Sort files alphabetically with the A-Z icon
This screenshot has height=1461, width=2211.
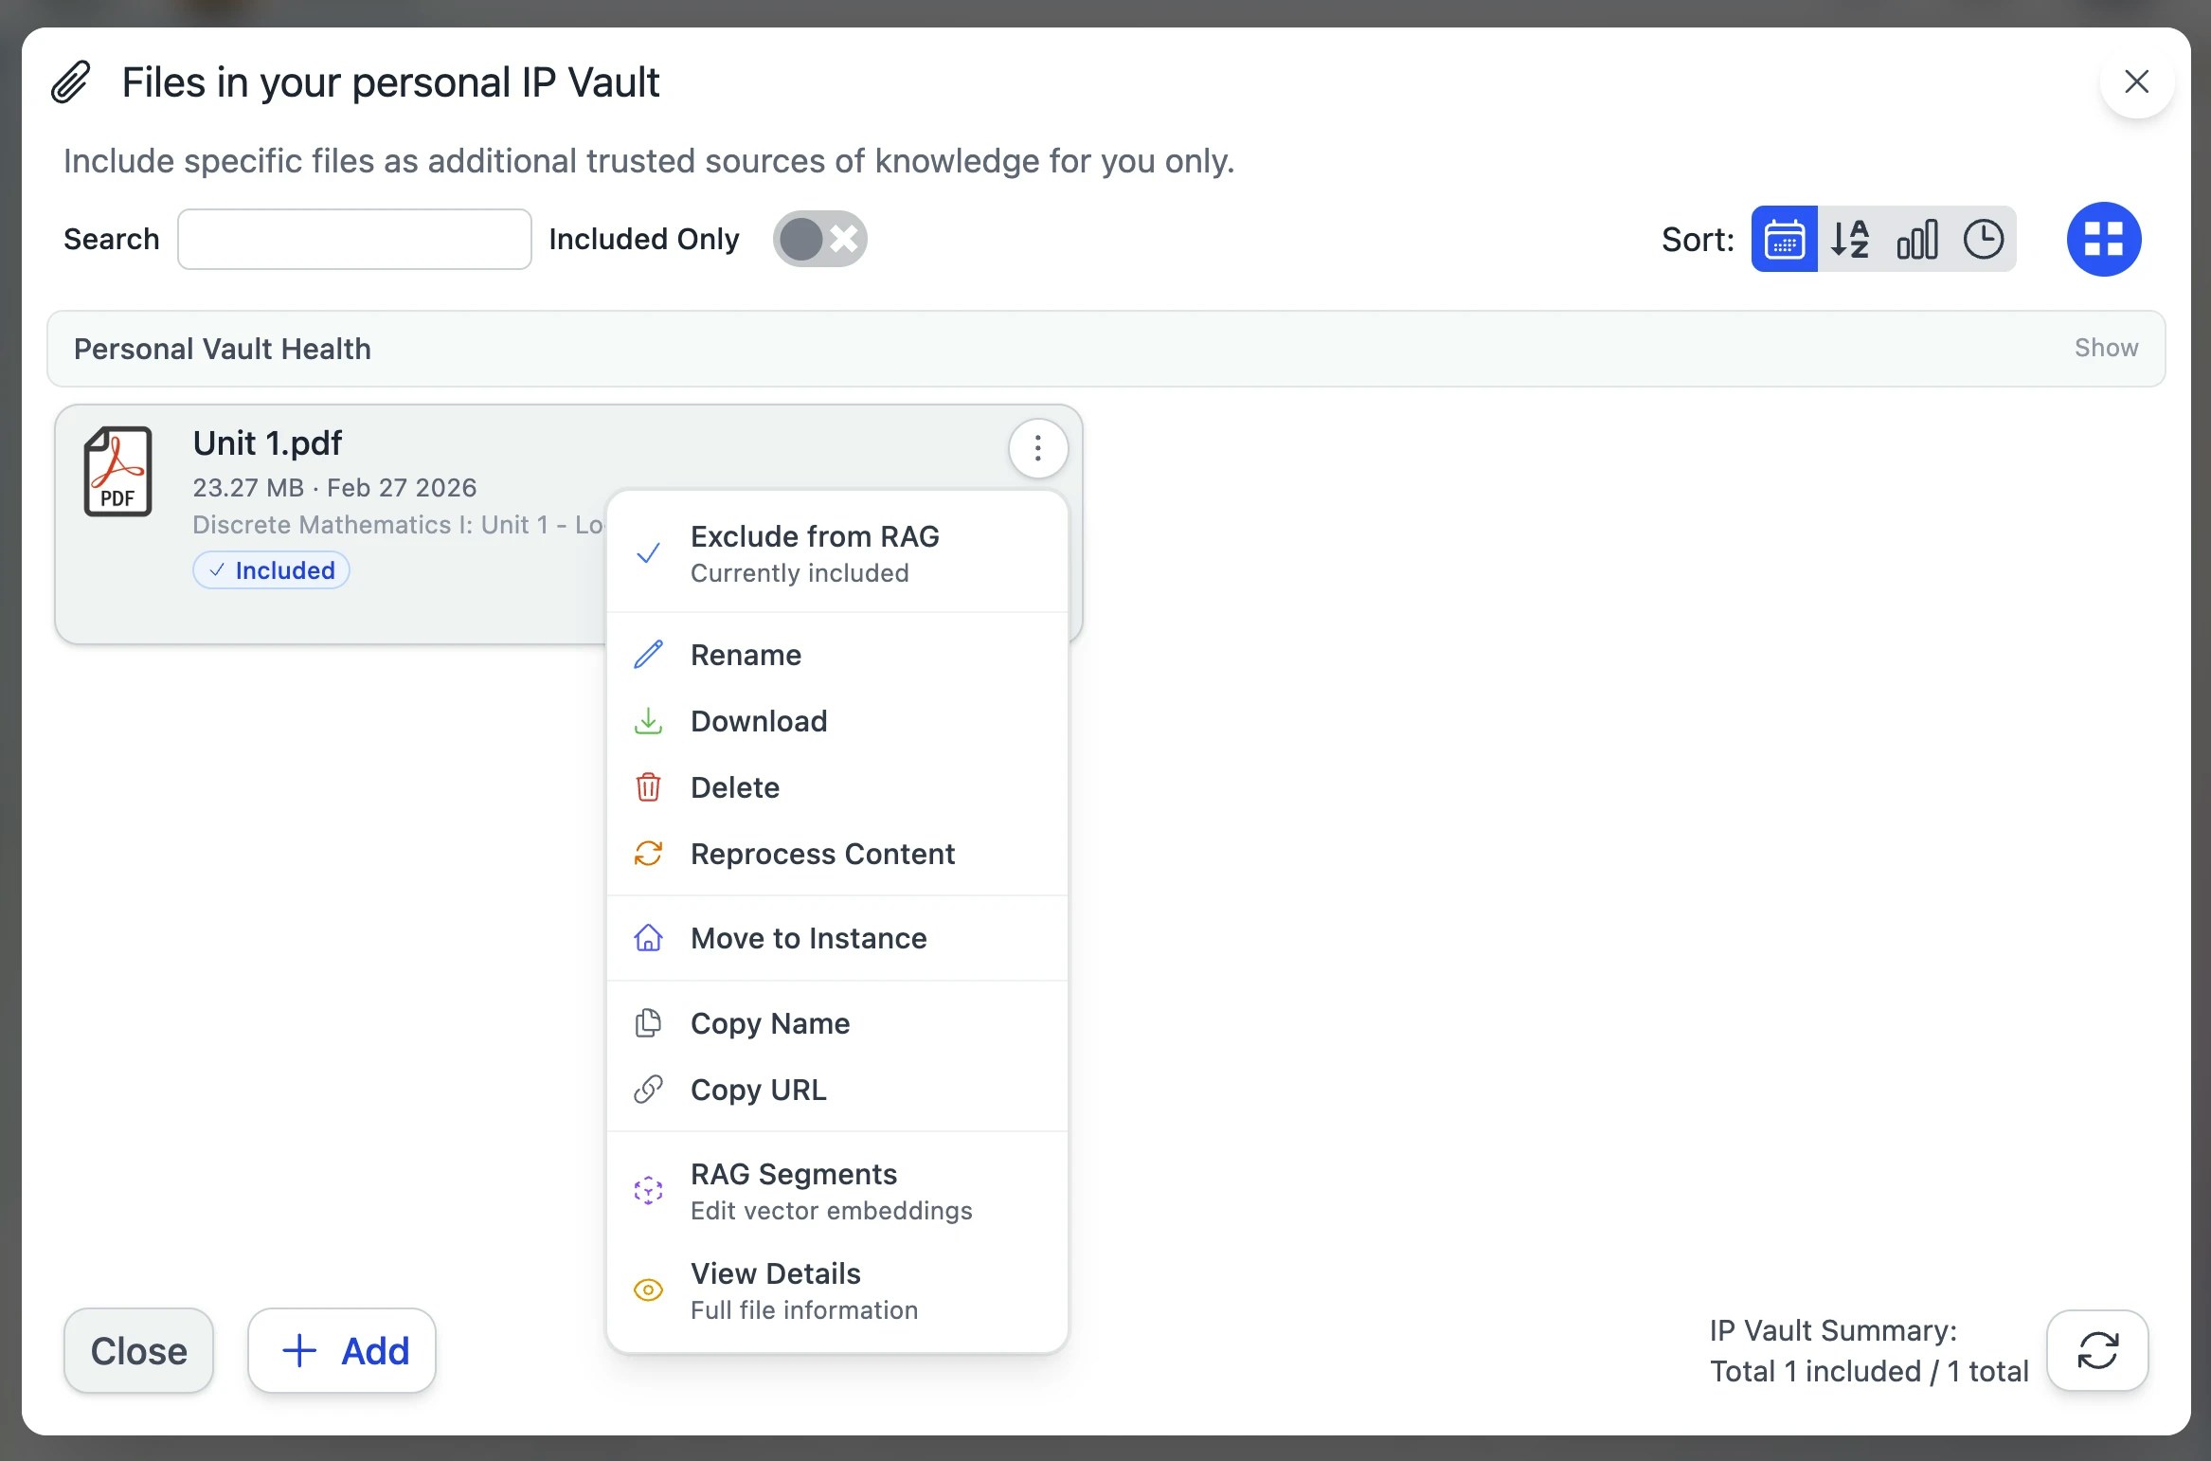(1850, 239)
